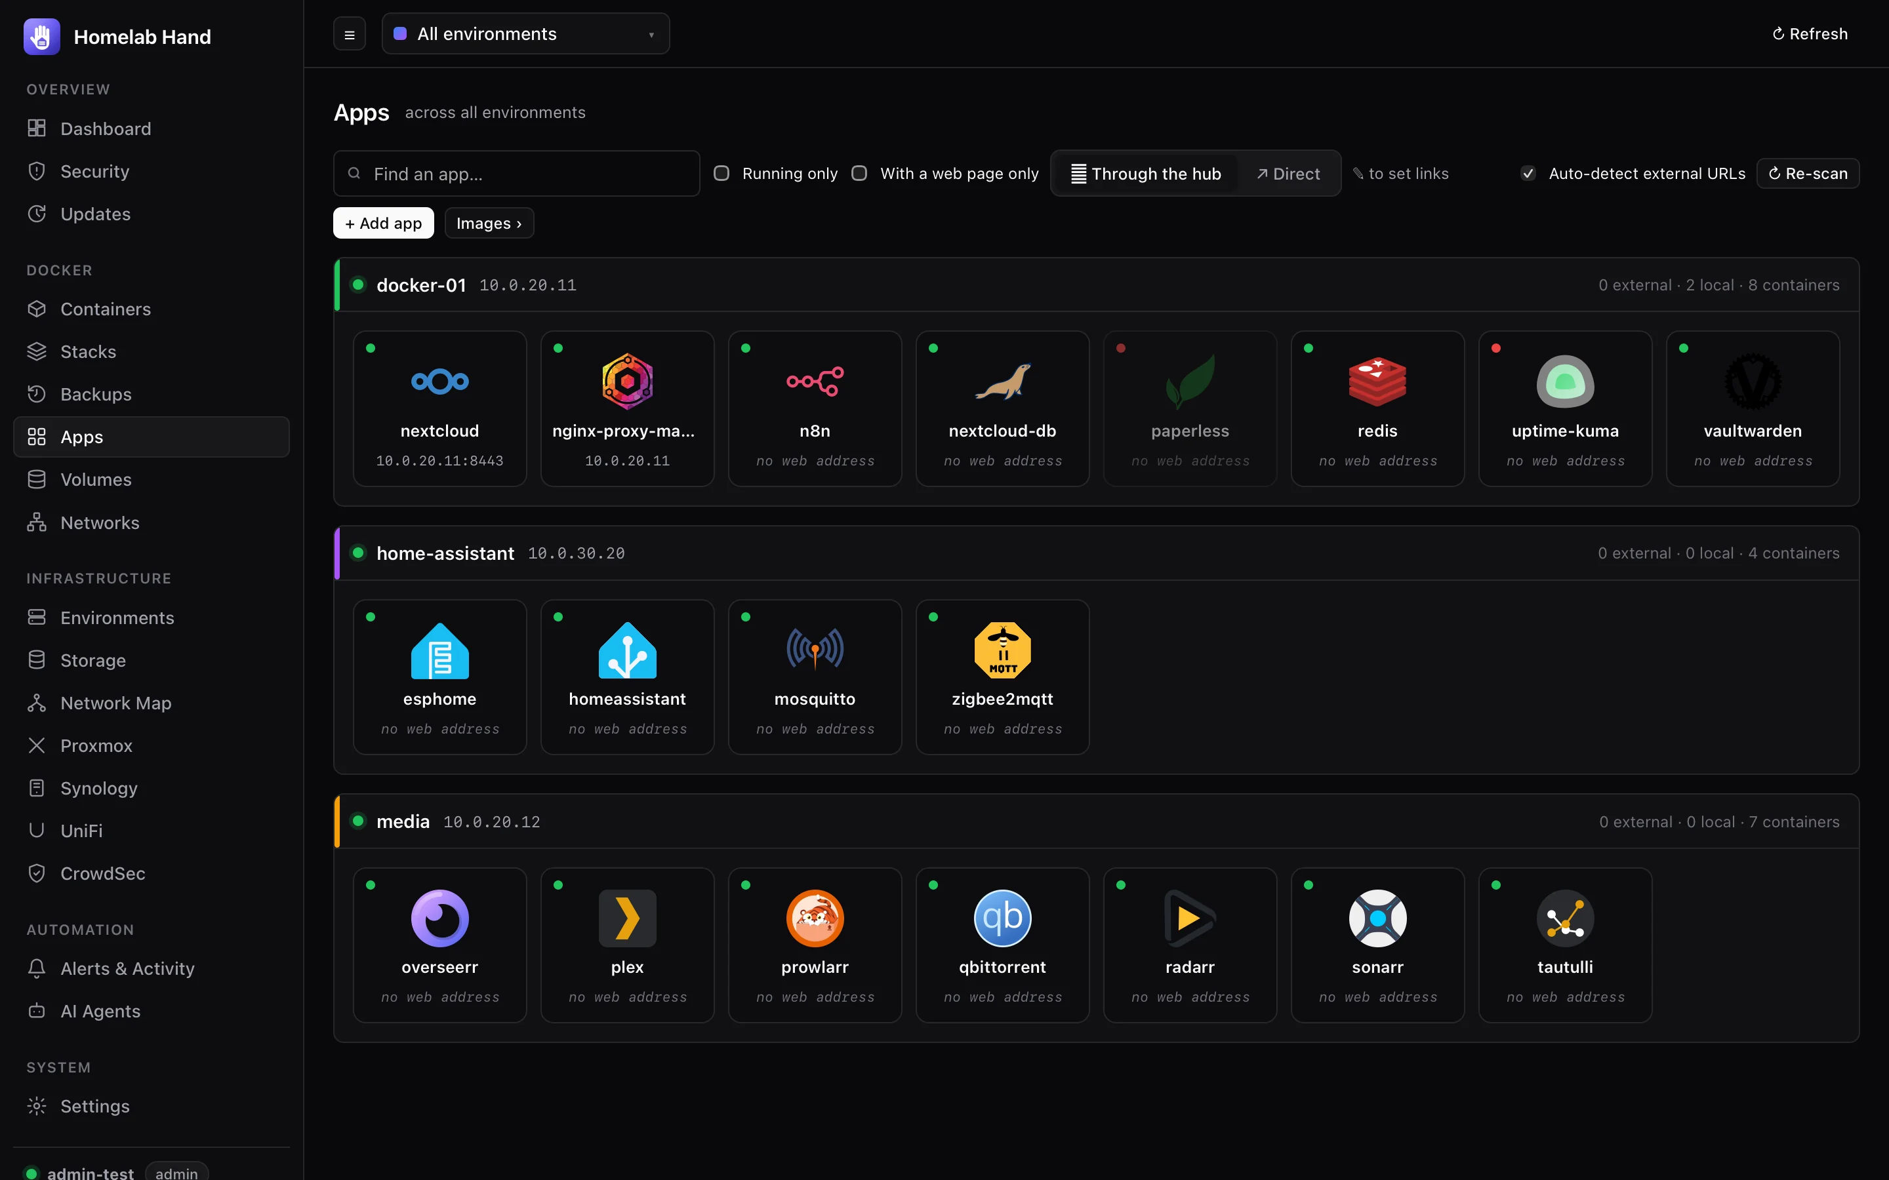Viewport: 1889px width, 1180px height.
Task: Open the tautulli icon
Action: pos(1565,918)
